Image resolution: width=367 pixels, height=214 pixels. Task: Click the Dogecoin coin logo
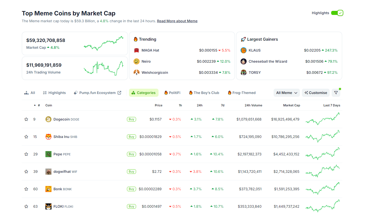[48, 119]
